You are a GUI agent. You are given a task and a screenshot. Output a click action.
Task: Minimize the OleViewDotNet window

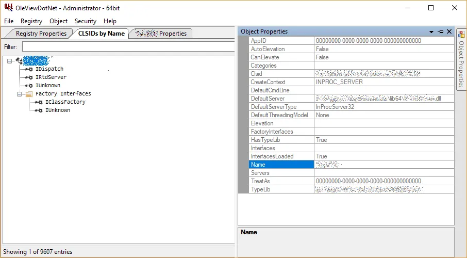coord(408,8)
